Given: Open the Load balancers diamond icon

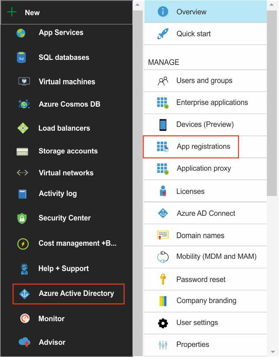Looking at the screenshot, I should click(x=23, y=128).
